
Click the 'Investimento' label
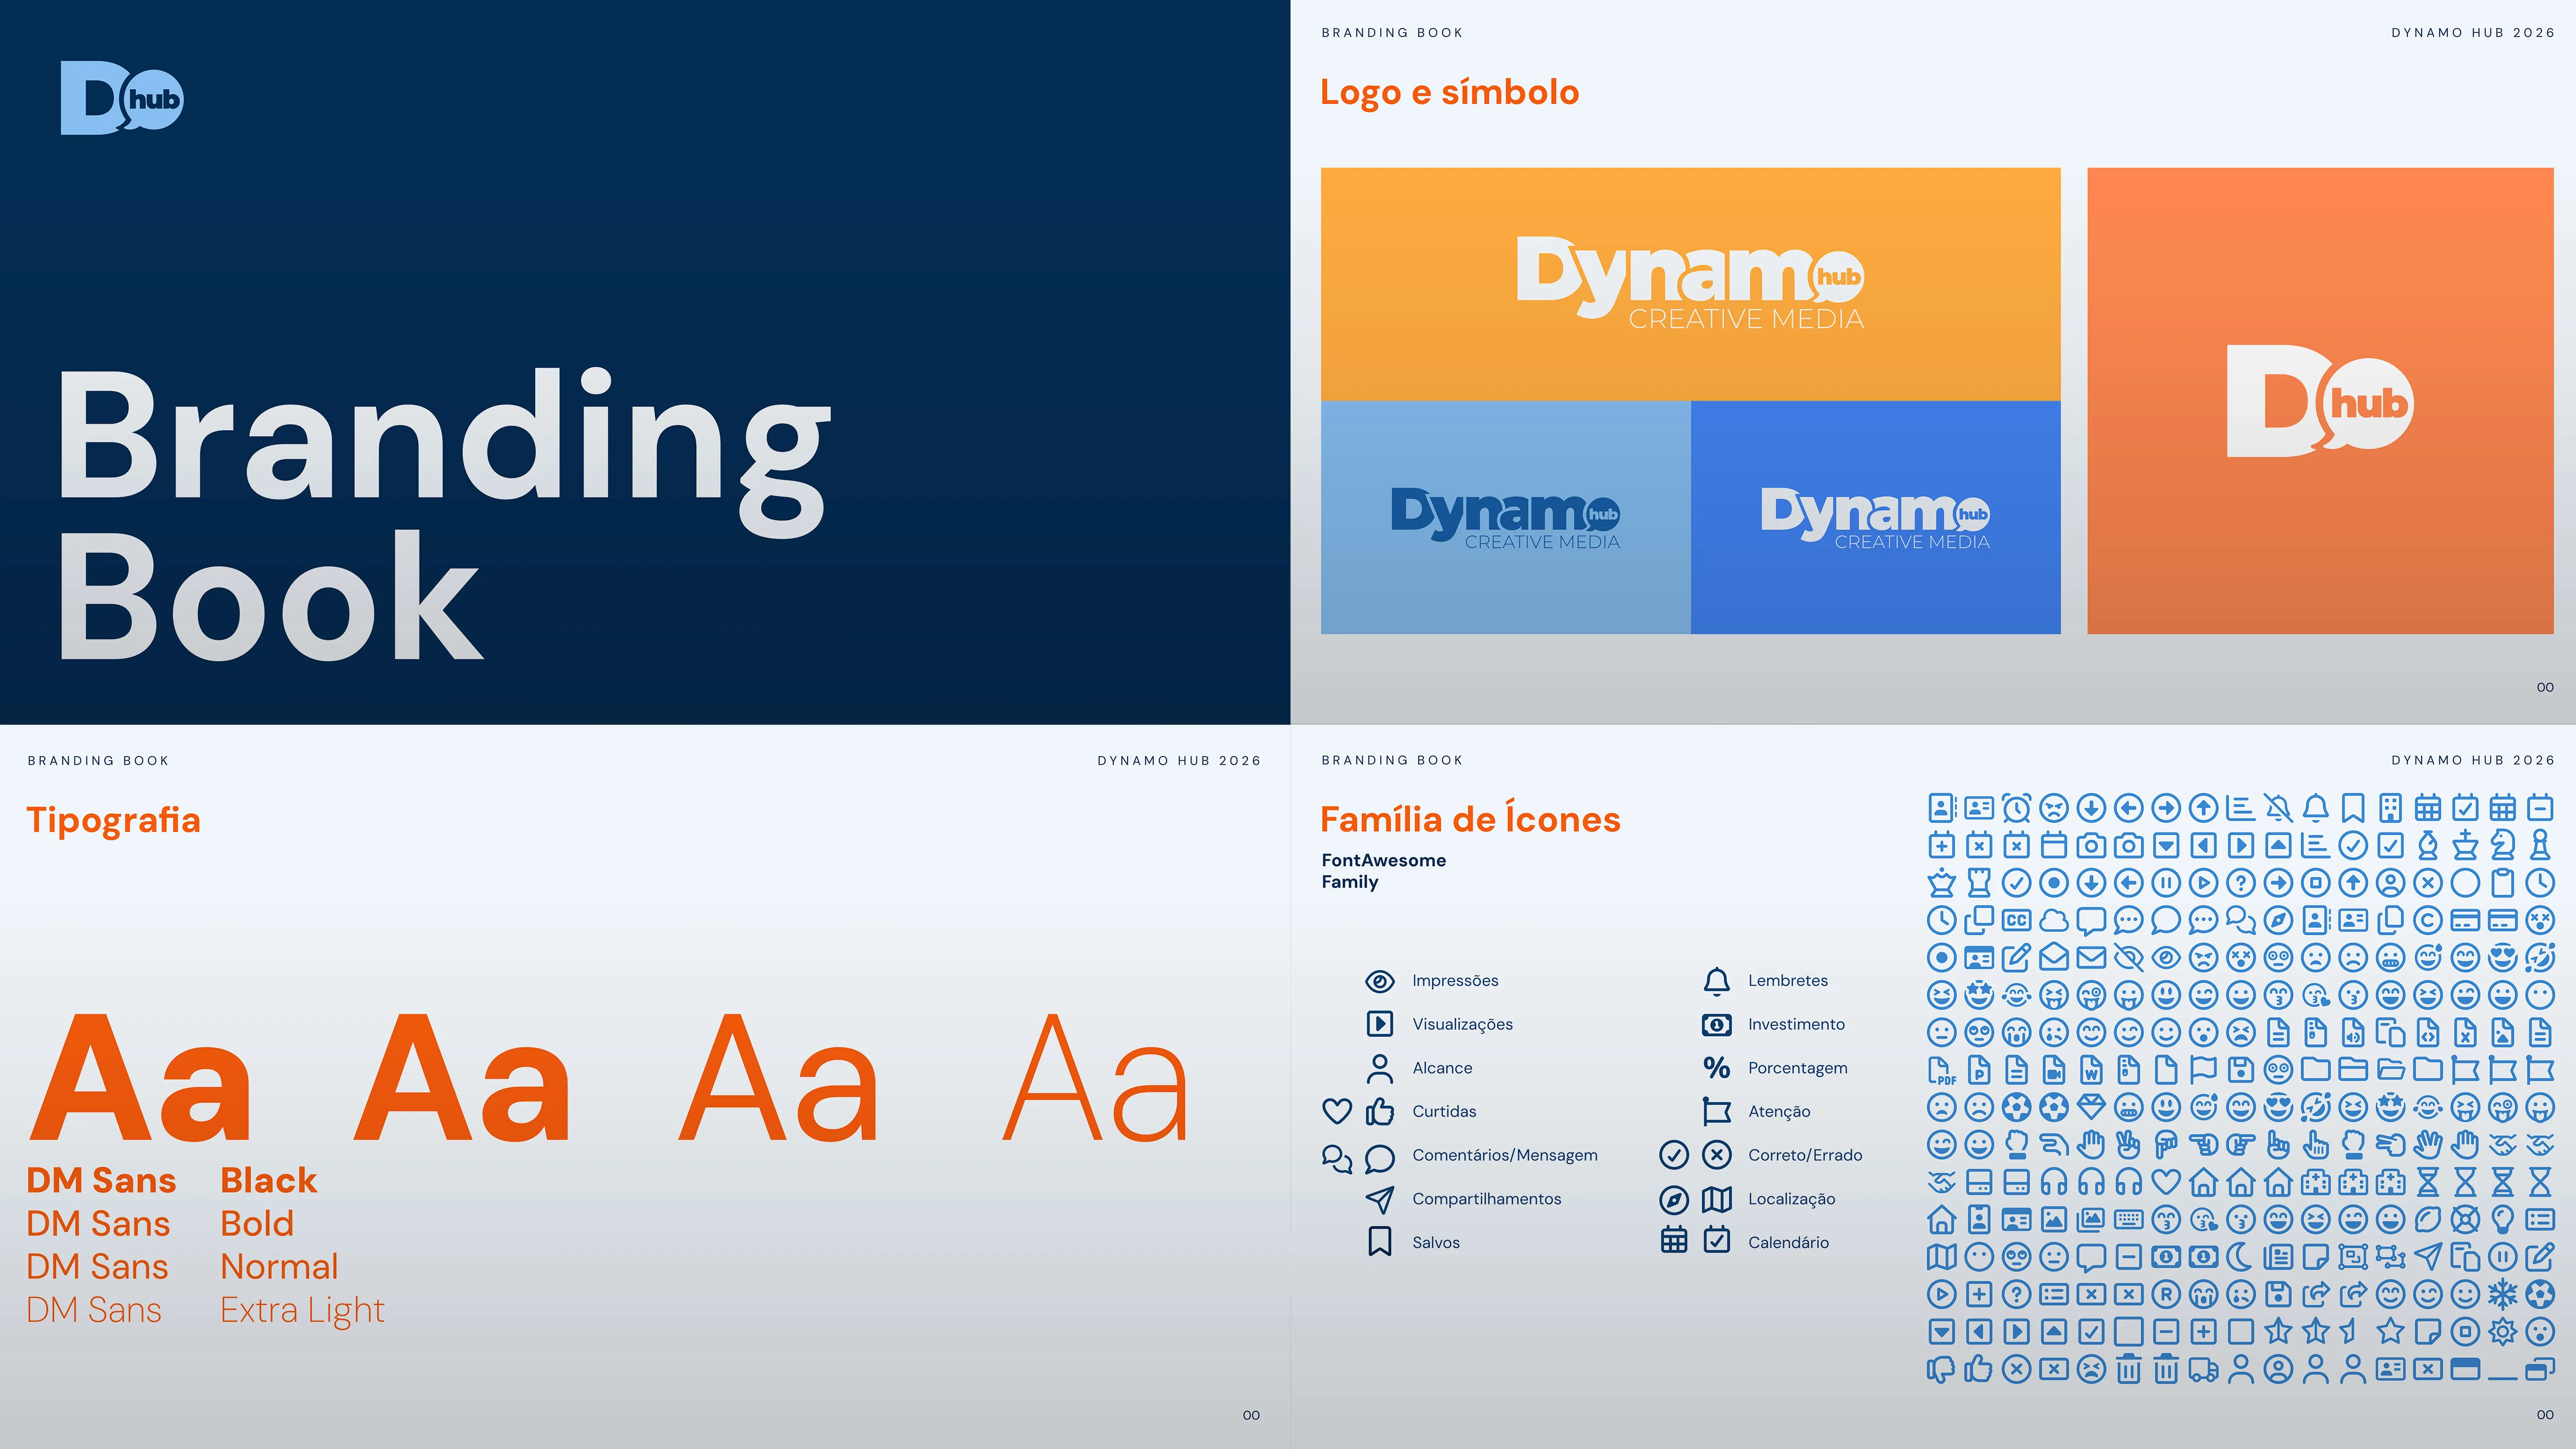(1796, 1024)
